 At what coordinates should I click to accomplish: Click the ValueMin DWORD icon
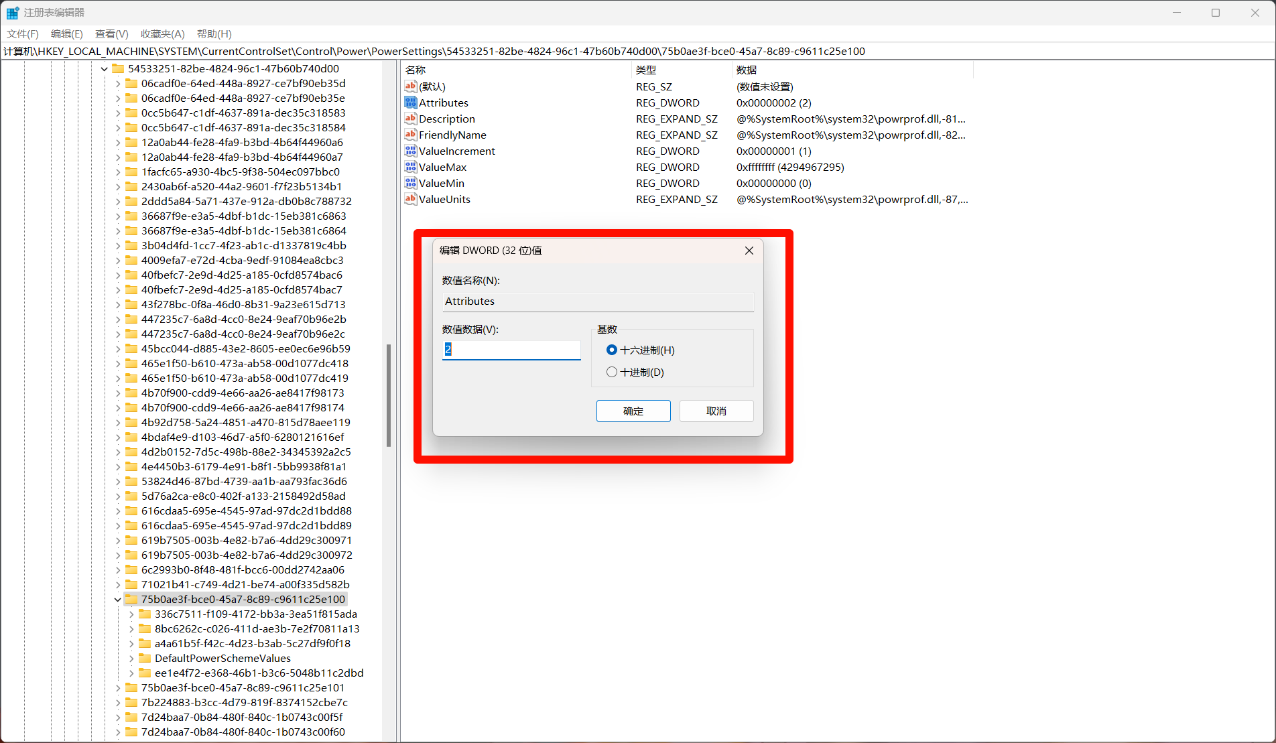point(410,183)
